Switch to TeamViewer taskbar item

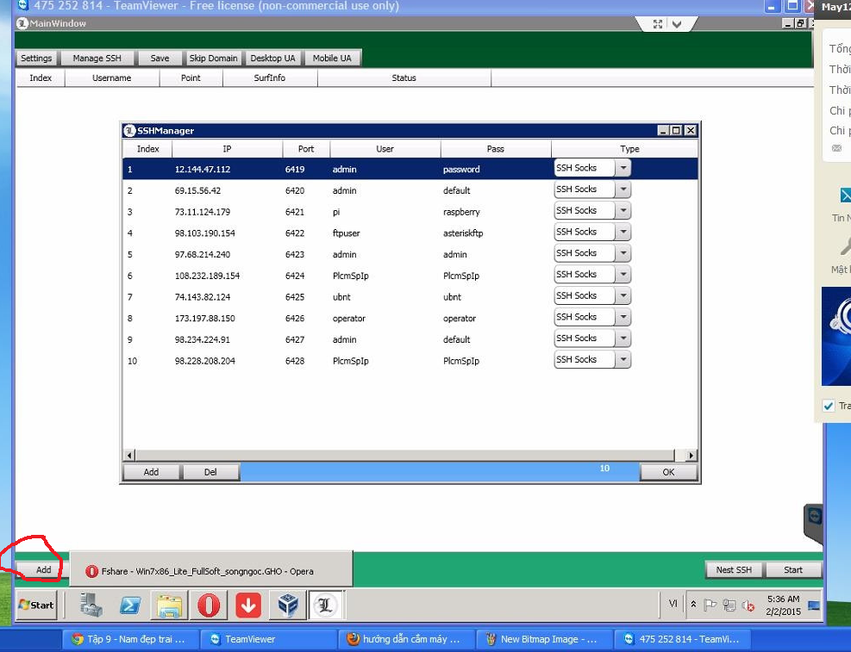coord(269,640)
